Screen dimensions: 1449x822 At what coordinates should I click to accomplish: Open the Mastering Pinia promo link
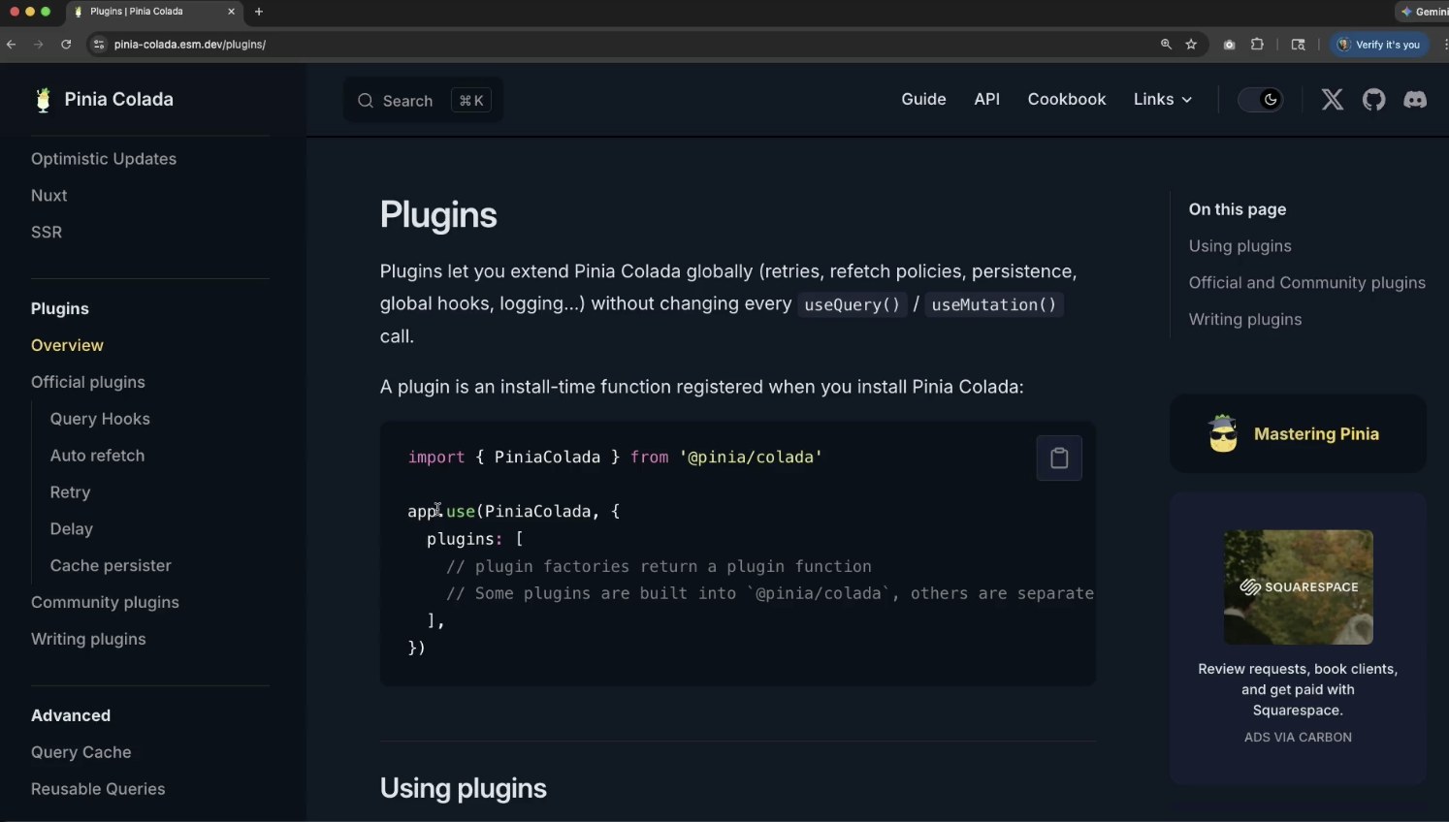point(1298,434)
